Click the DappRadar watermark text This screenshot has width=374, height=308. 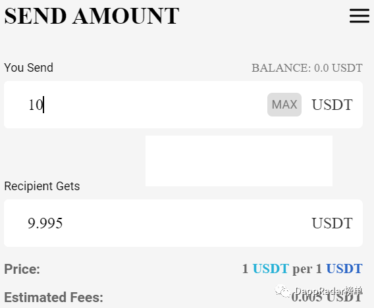(329, 291)
